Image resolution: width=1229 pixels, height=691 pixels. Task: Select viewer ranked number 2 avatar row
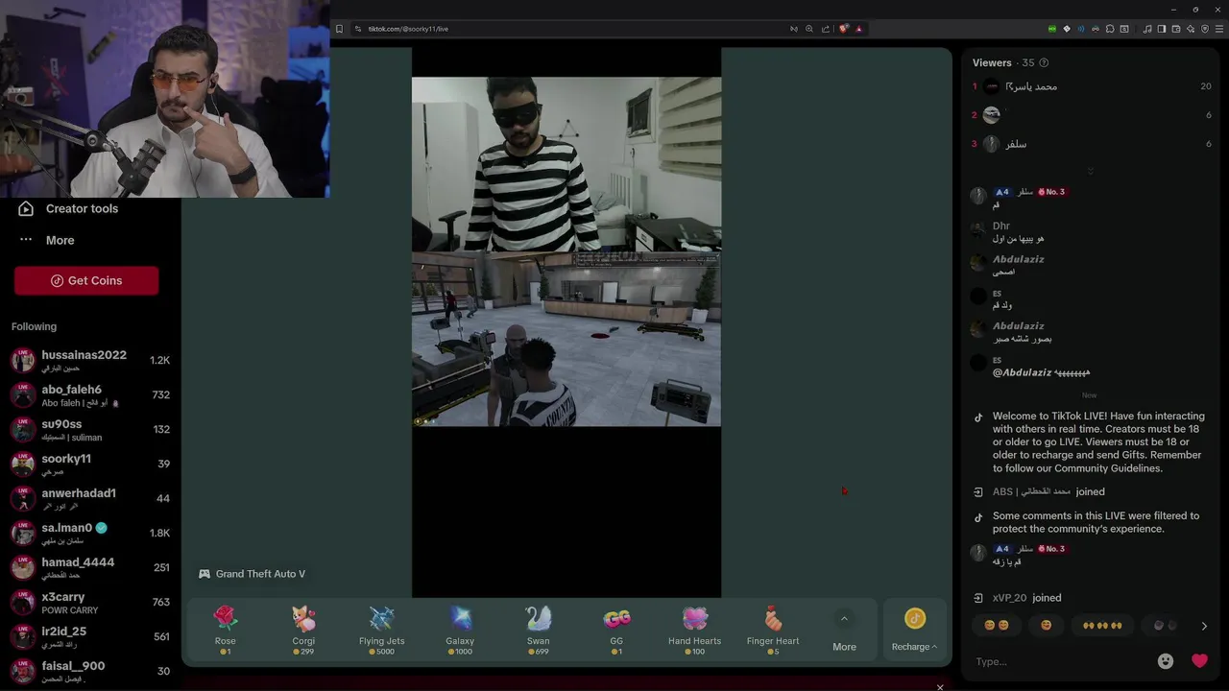coord(1092,115)
